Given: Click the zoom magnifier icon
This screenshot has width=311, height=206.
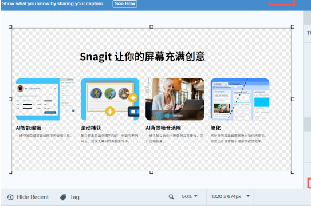Looking at the screenshot, I should pyautogui.click(x=171, y=197).
